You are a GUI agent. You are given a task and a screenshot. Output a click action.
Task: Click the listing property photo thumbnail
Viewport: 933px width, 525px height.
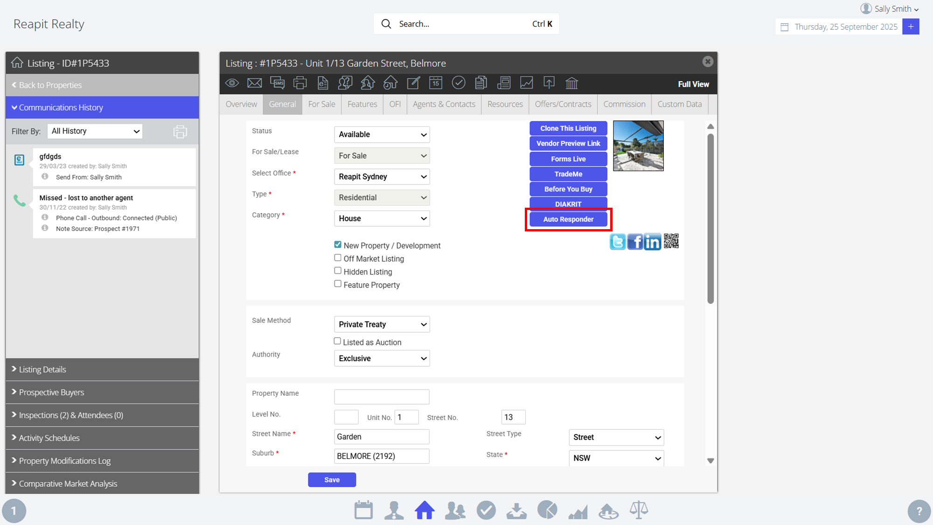[x=638, y=146]
